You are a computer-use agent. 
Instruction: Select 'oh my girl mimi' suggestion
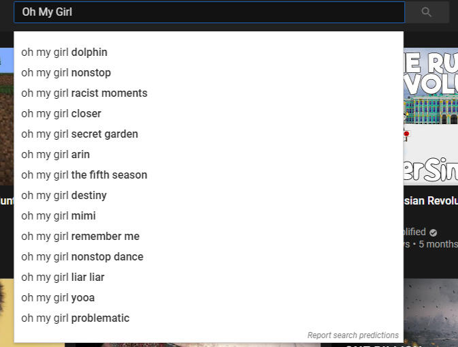coord(59,216)
